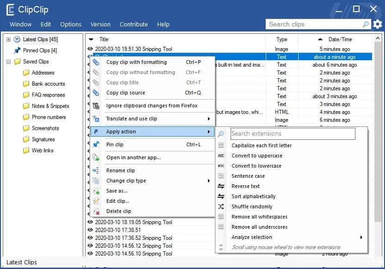
Task: Click the Shuffle randomly icon
Action: (221, 206)
